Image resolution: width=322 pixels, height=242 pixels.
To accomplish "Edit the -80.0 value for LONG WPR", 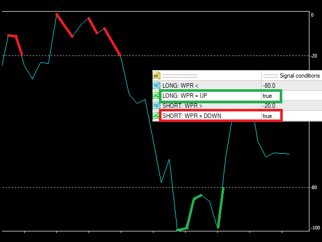I will pos(269,86).
